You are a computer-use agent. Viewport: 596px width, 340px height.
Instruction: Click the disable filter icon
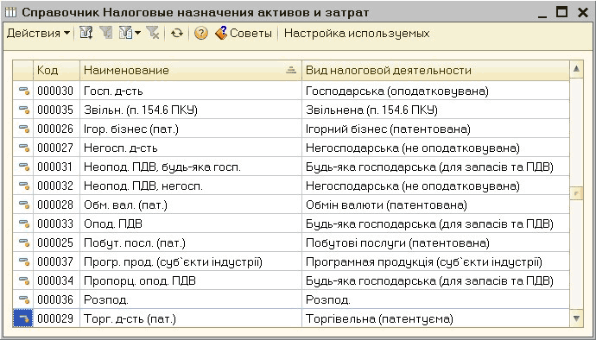(153, 34)
